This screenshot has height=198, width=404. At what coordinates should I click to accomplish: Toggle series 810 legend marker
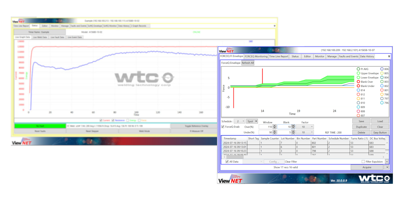[x=358, y=103]
